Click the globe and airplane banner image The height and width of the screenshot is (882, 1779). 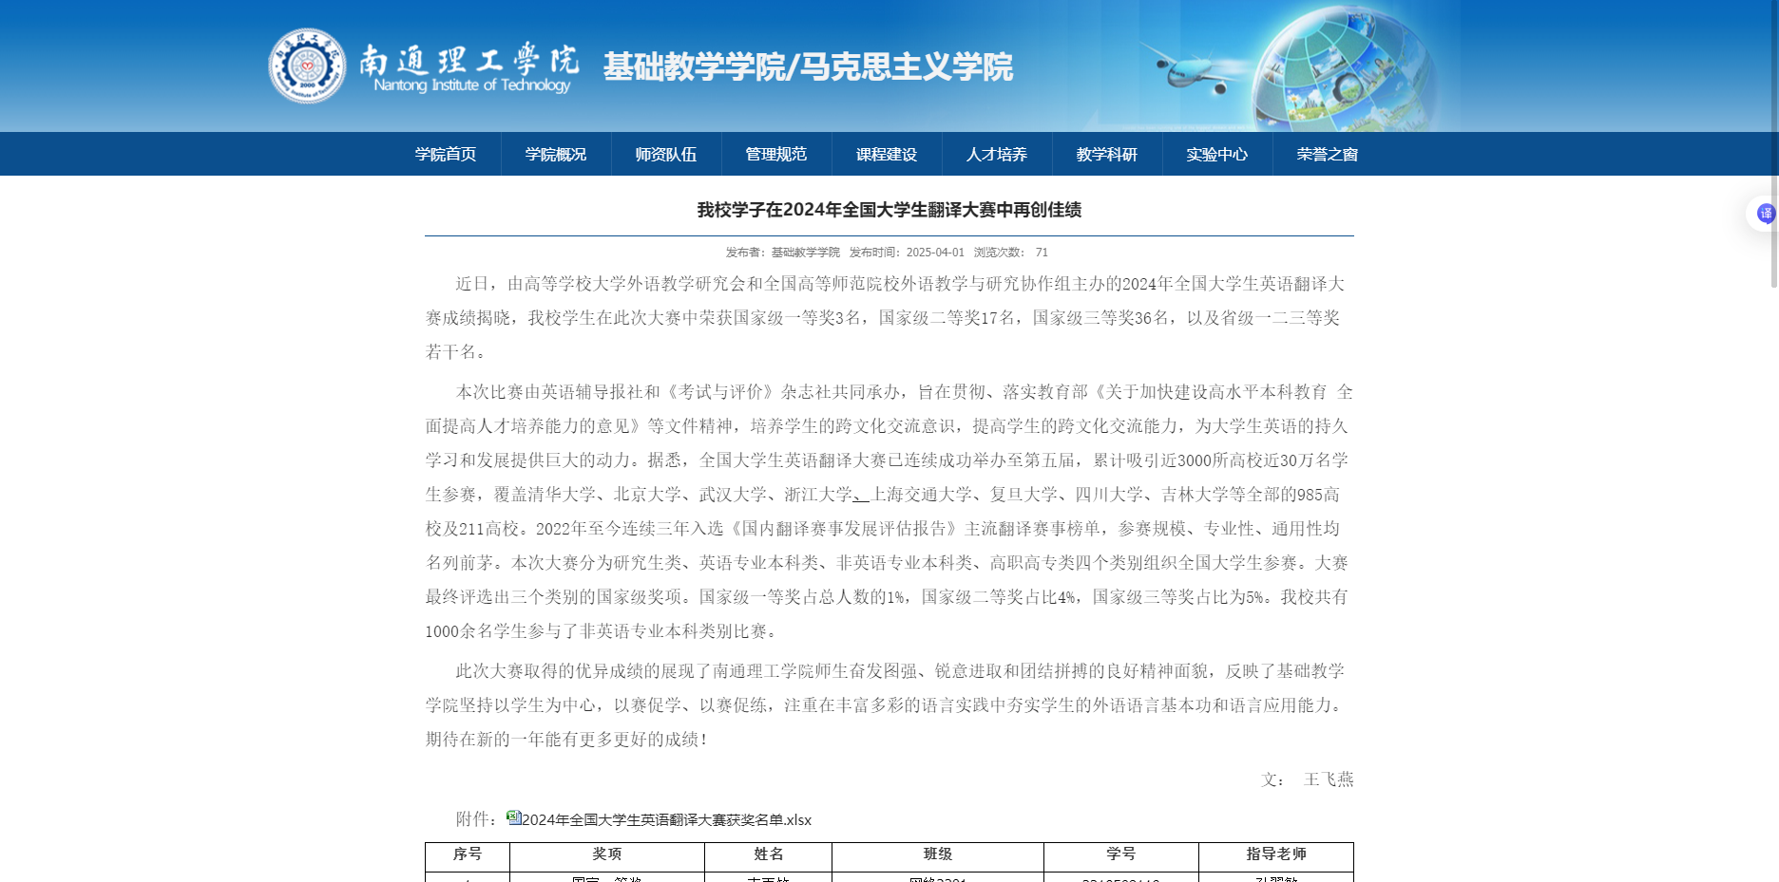pos(1311,68)
